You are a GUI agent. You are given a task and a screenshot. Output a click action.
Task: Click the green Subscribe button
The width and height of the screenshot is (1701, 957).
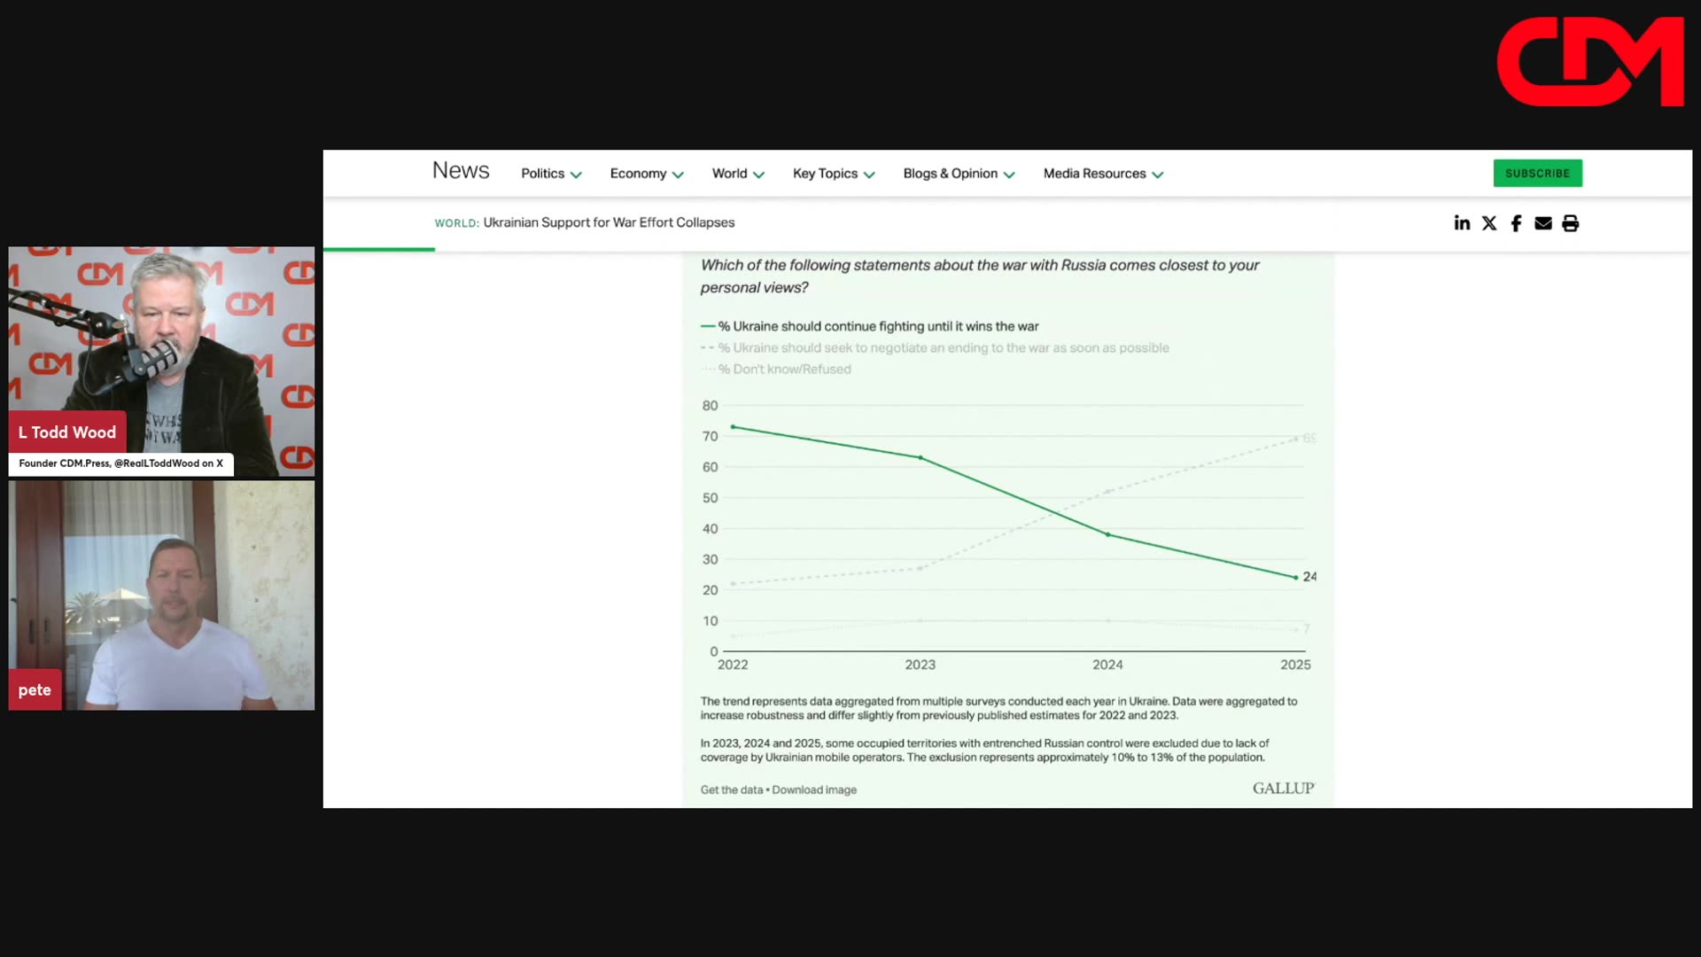1537,173
